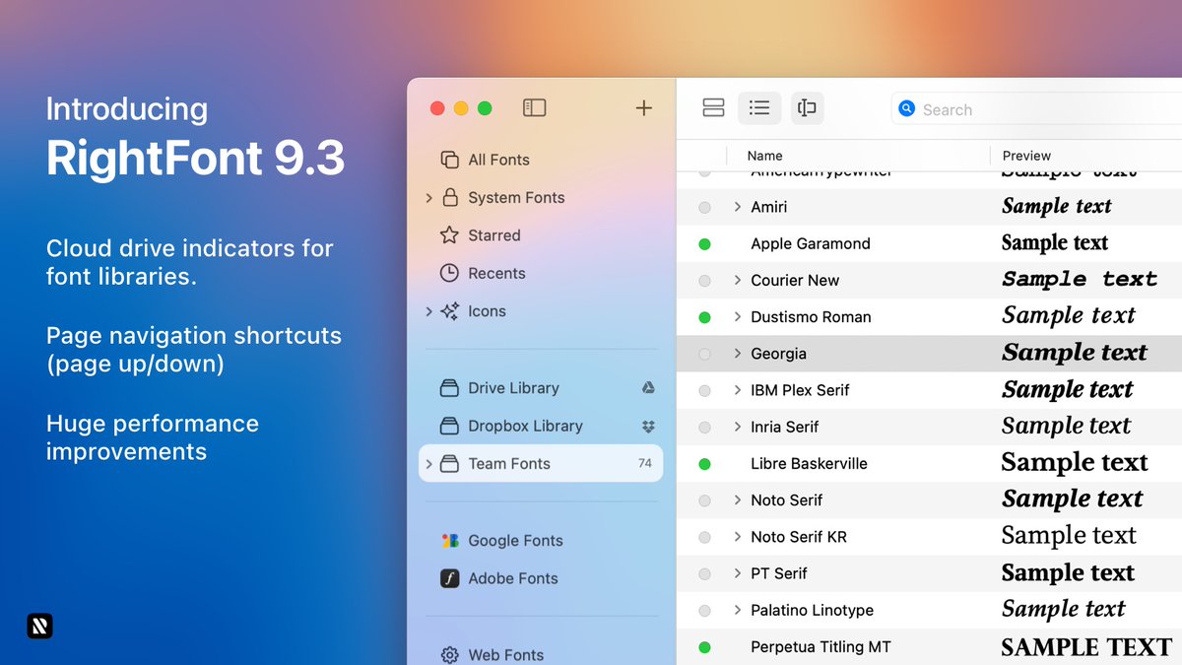The image size is (1182, 665).
Task: Click the Dropbox cloud indicator
Action: tap(647, 426)
